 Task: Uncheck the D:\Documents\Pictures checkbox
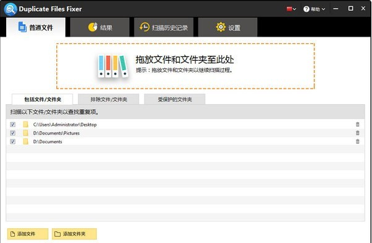pos(13,133)
